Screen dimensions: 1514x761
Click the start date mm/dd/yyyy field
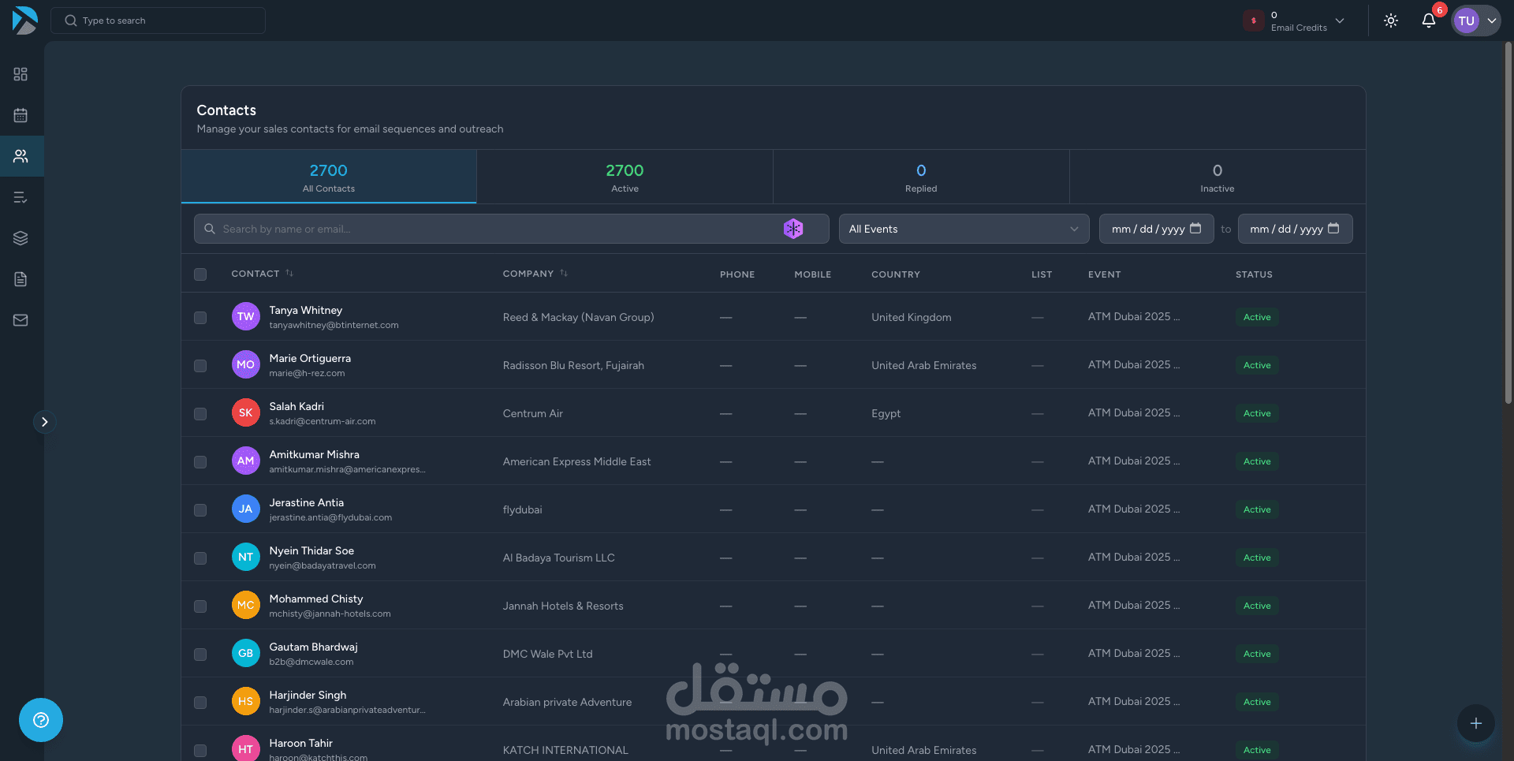tap(1156, 229)
